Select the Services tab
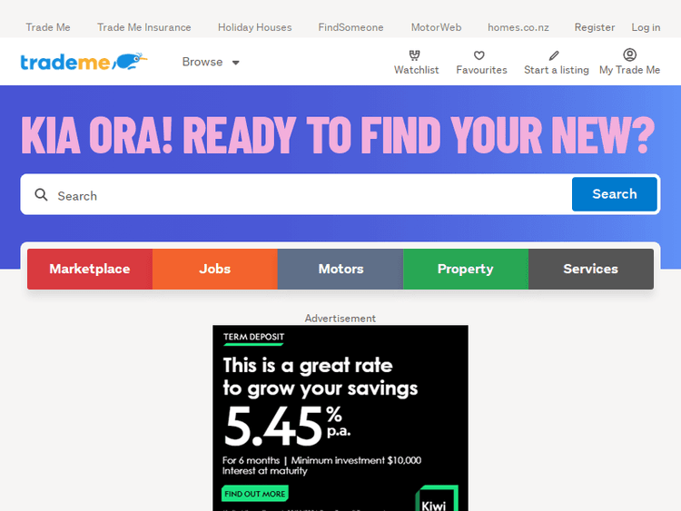The image size is (681, 511). tap(591, 269)
